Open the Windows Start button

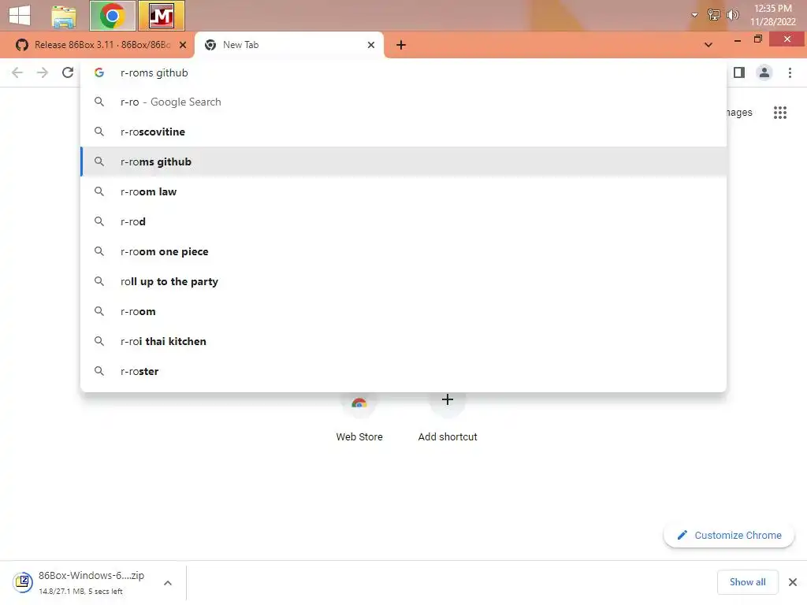tap(20, 15)
